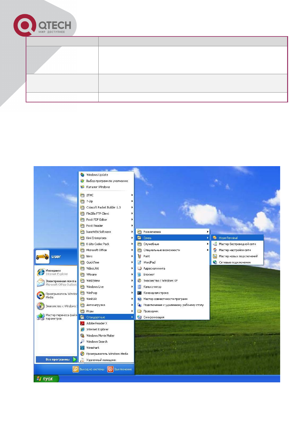Click the user account picture

point(42,257)
